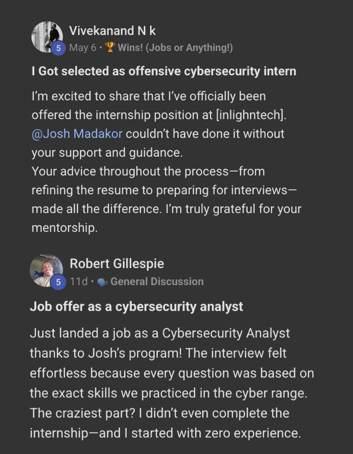Screen dimensions: 353x454
Task: Click the May 6 post timestamp
Action: (x=82, y=48)
